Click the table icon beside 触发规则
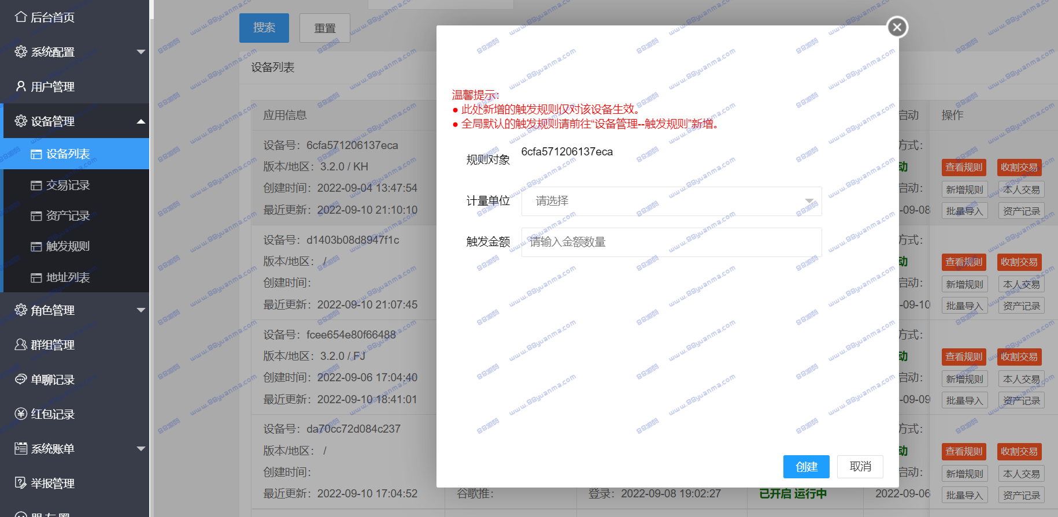This screenshot has width=1058, height=517. coord(36,247)
